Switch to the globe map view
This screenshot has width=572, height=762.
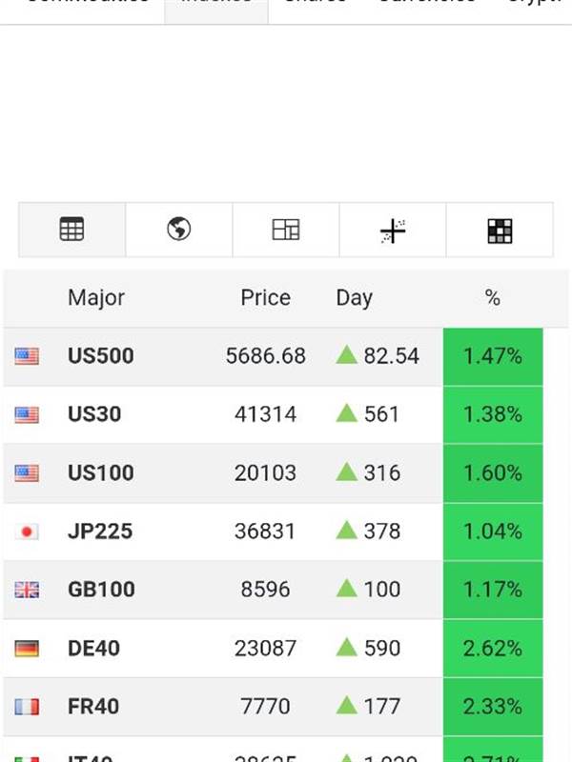pos(178,230)
